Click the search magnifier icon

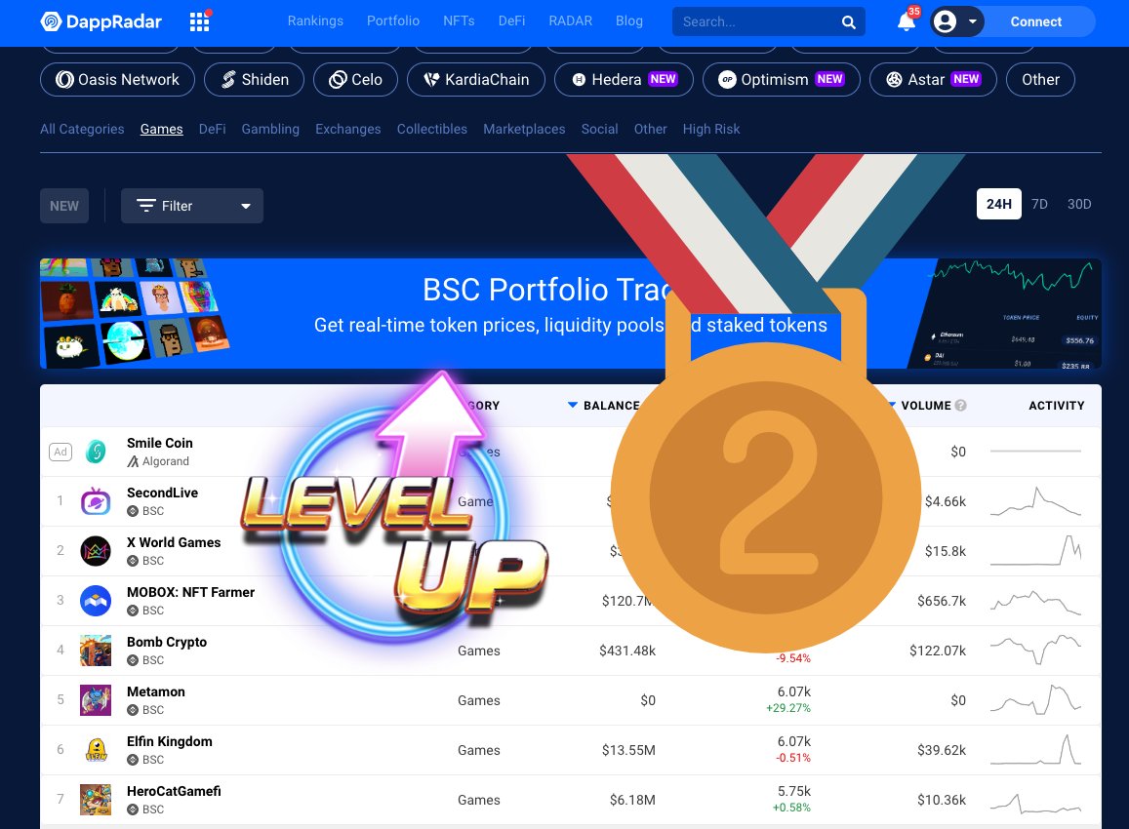tap(848, 22)
